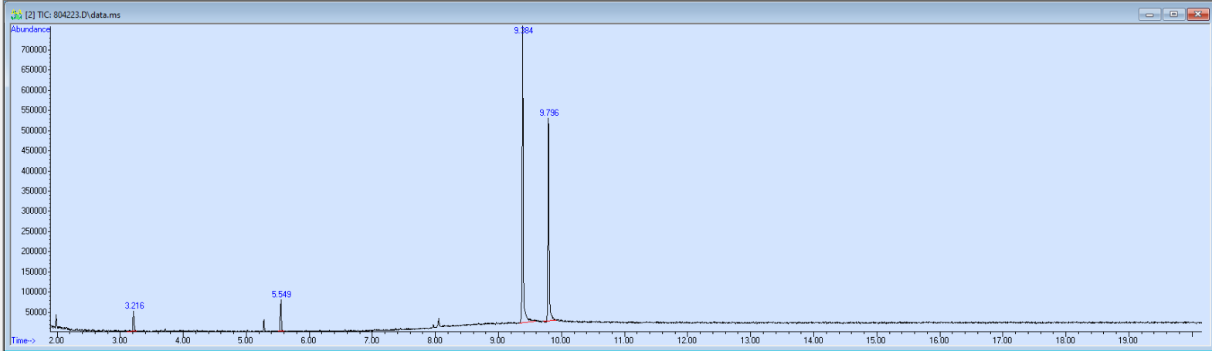Click the TIC window icon in title bar

tap(16, 15)
